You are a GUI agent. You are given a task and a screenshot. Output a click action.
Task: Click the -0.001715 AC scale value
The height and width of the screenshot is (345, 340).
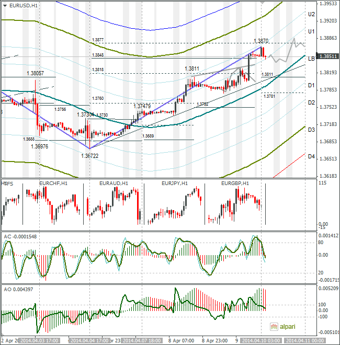pos(329,280)
